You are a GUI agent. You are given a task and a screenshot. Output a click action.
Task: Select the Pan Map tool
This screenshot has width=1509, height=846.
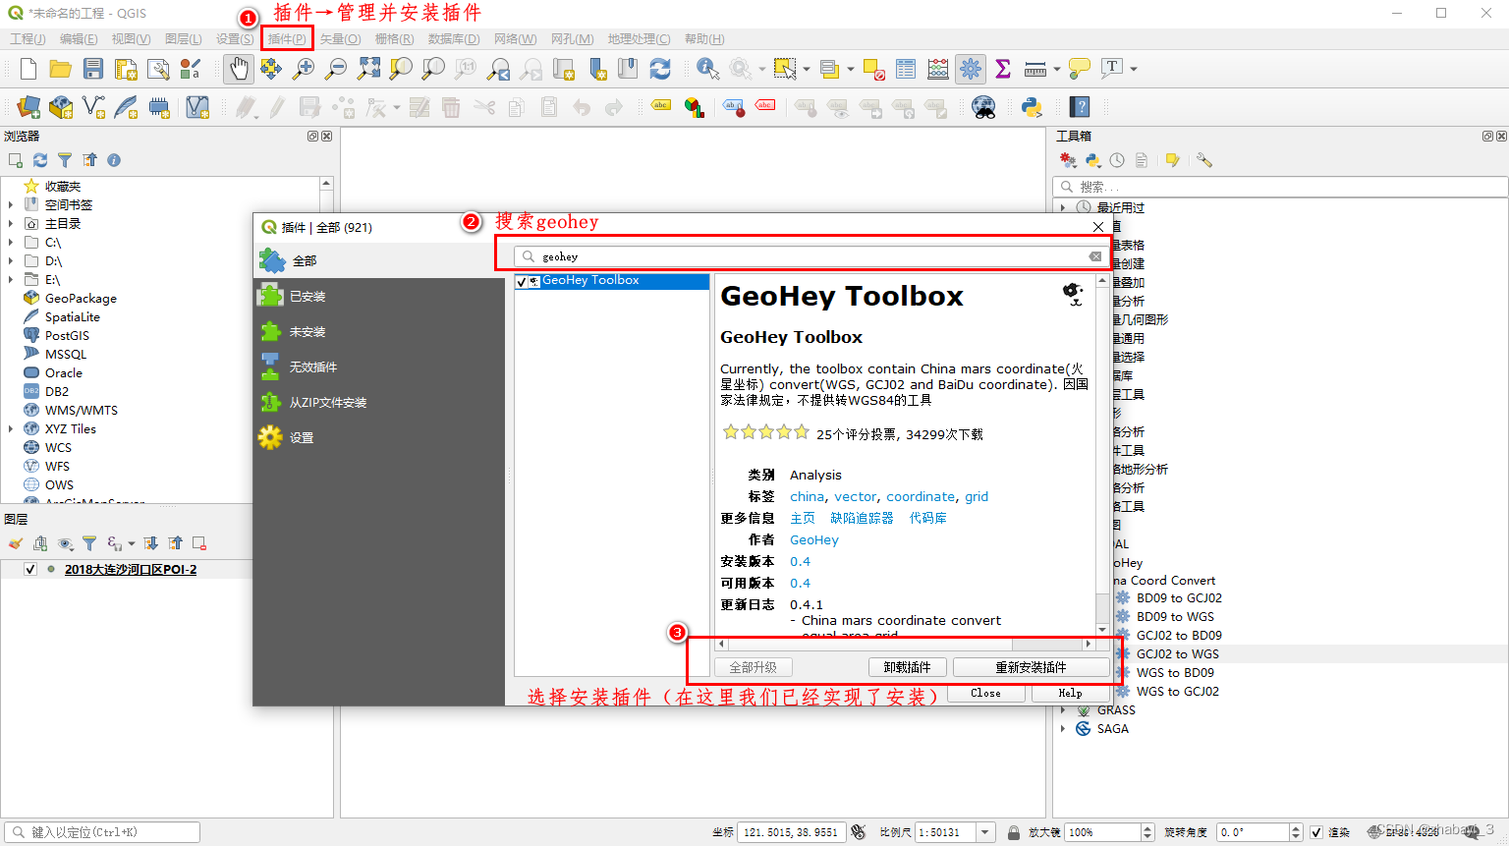tap(238, 69)
